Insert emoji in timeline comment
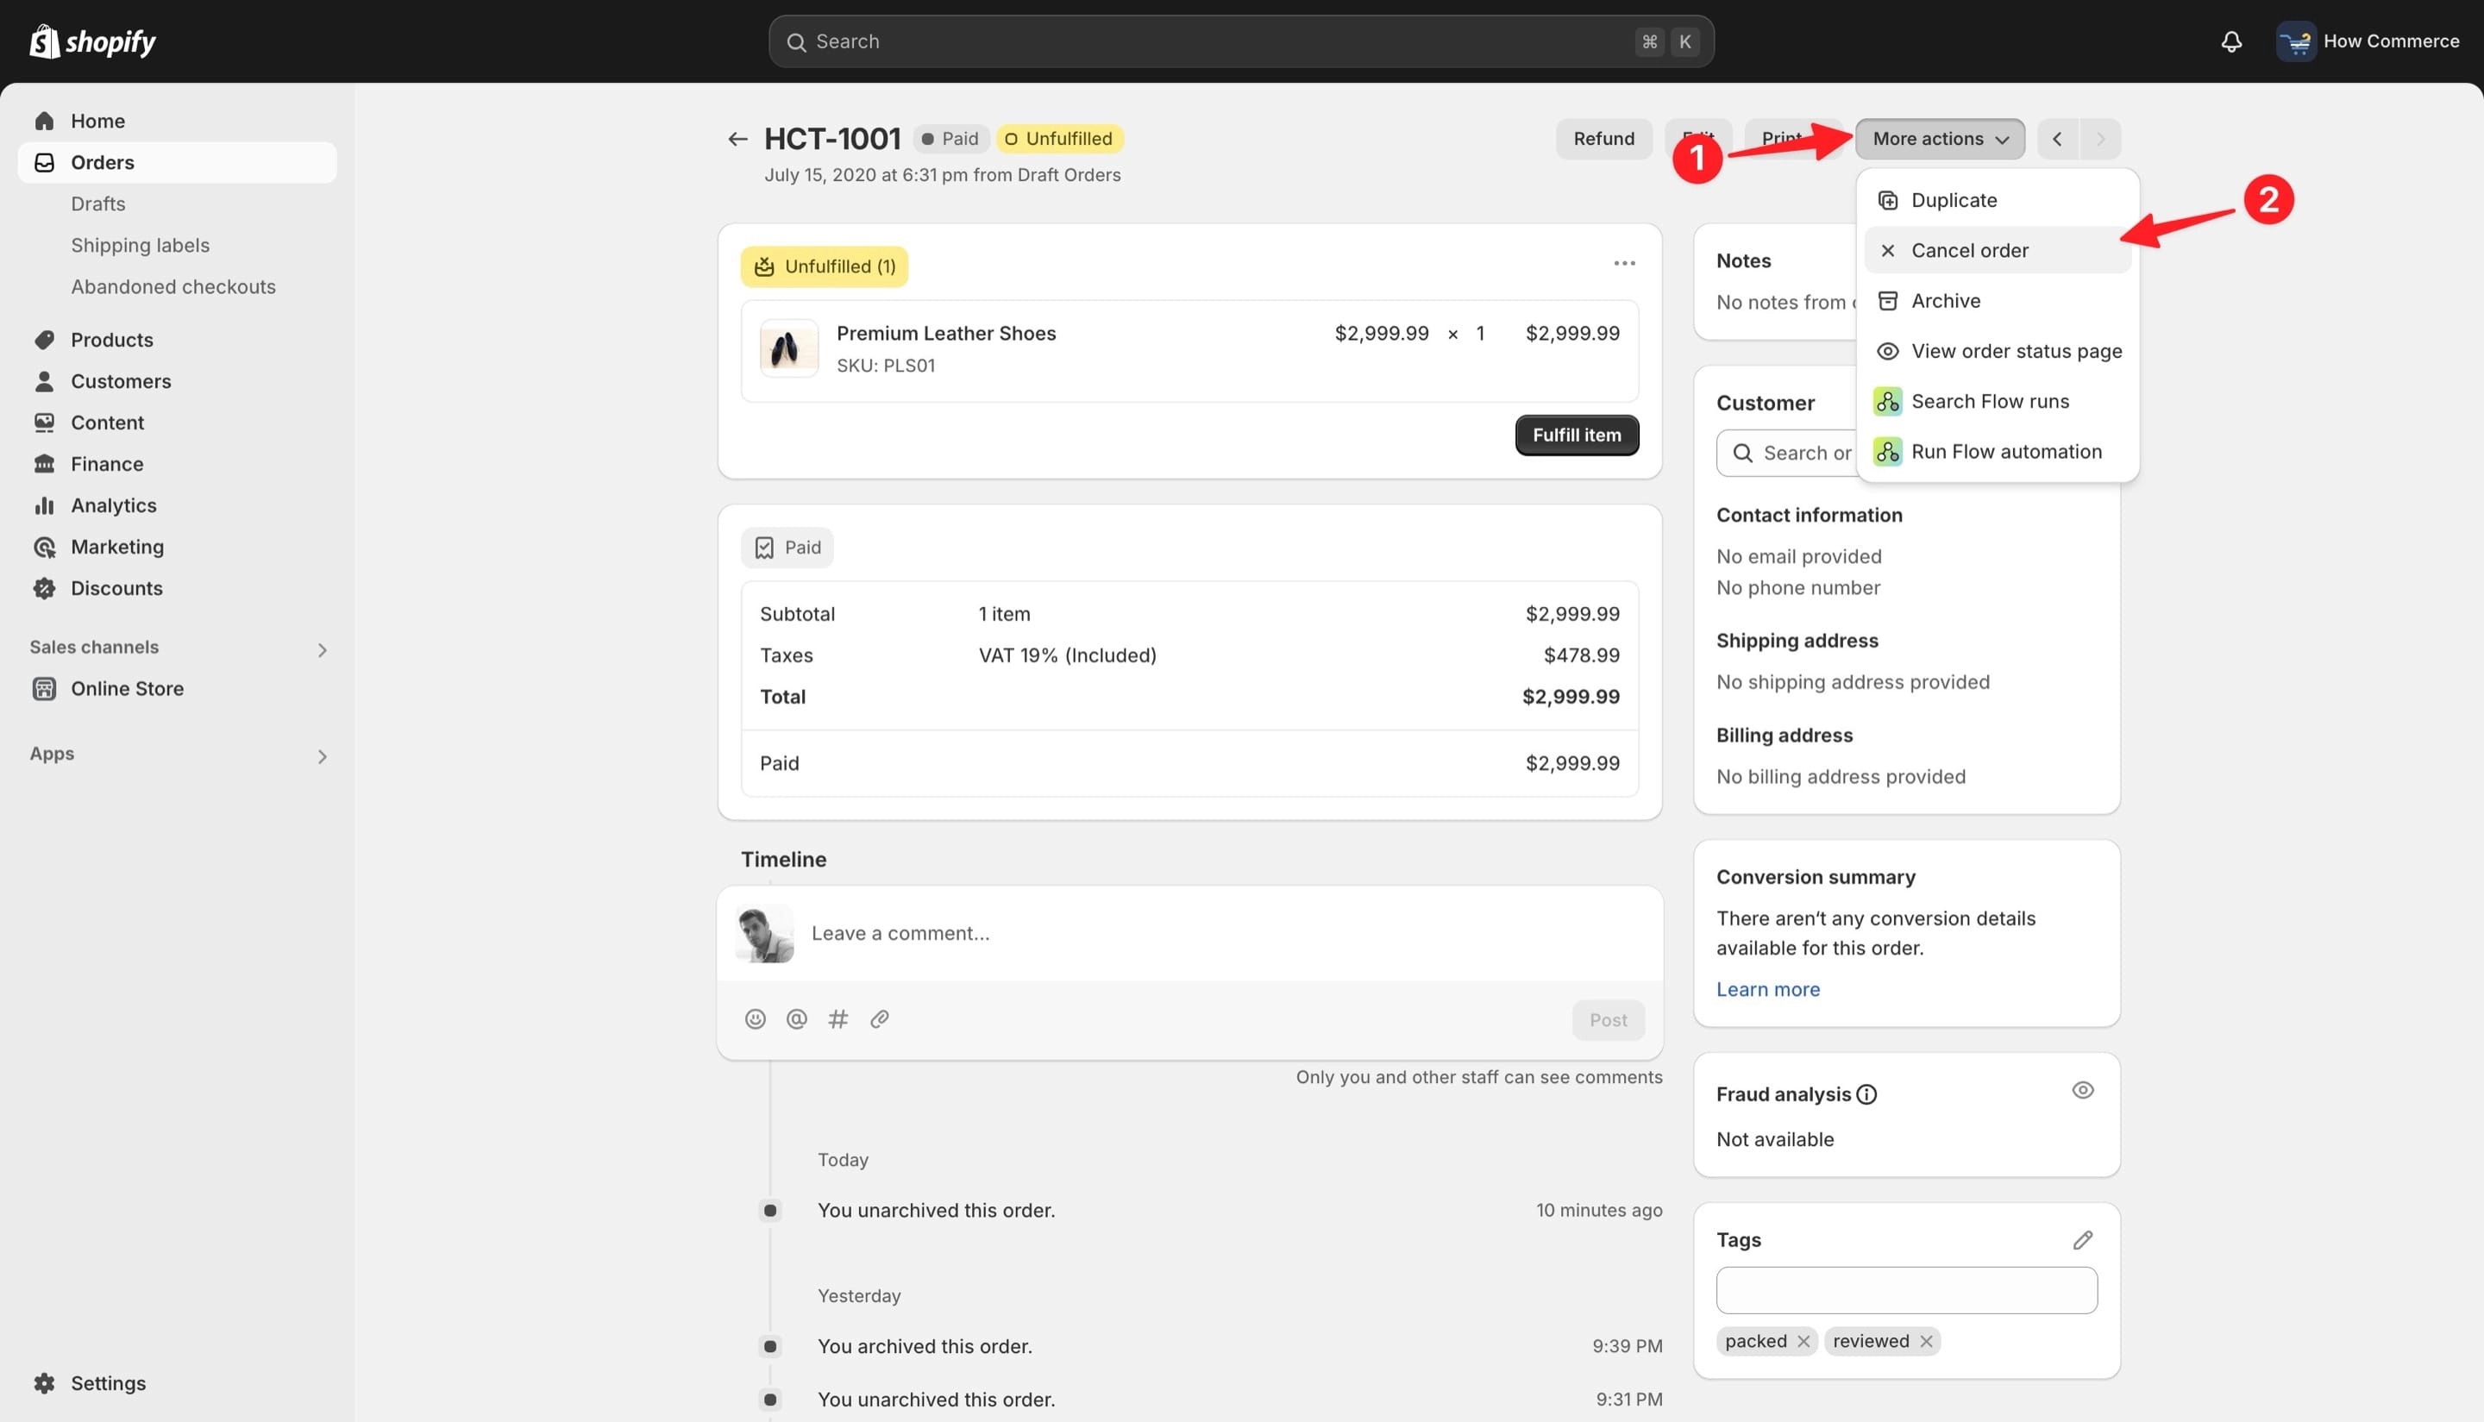This screenshot has height=1422, width=2484. click(755, 1018)
